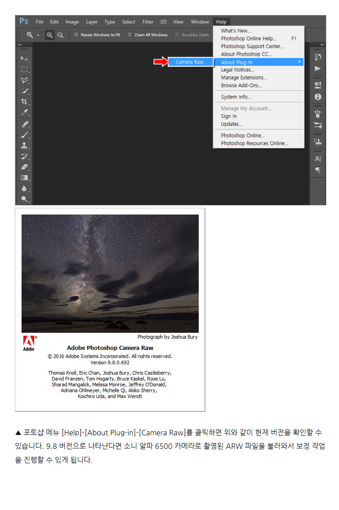Open the Brush Presets panel icon
The width and height of the screenshot is (339, 510).
click(x=318, y=125)
